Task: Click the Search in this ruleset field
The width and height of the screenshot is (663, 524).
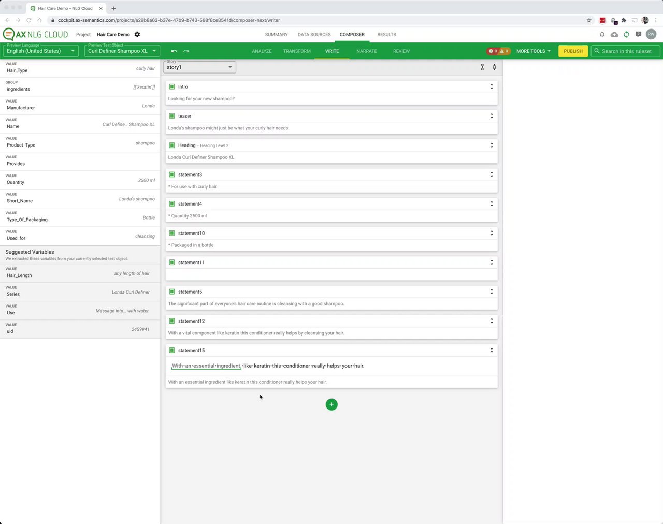Action: coord(625,51)
